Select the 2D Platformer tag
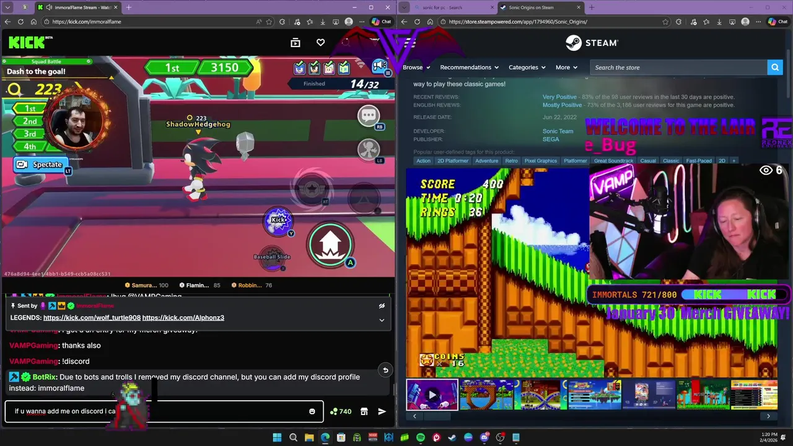 [453, 160]
